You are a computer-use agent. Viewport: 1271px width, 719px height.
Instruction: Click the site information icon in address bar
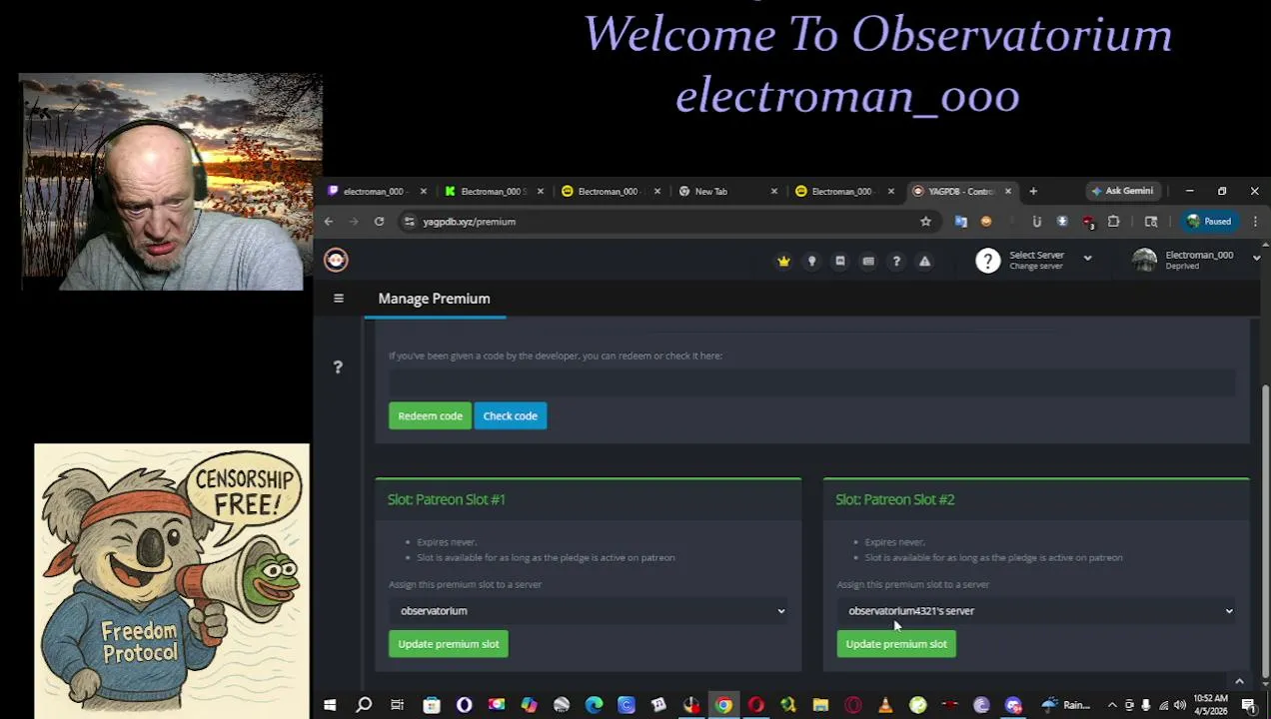(x=409, y=222)
